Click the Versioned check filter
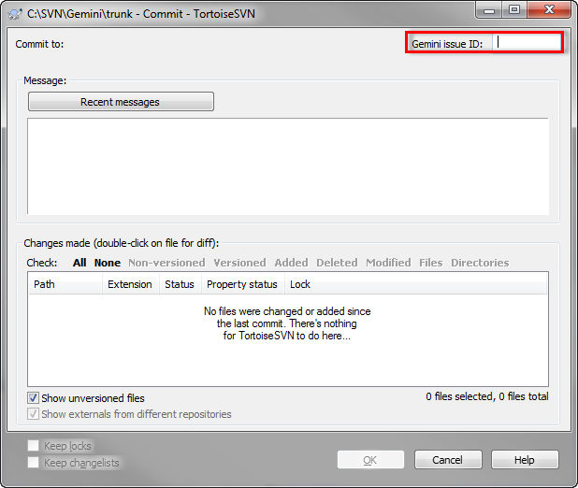 (239, 263)
